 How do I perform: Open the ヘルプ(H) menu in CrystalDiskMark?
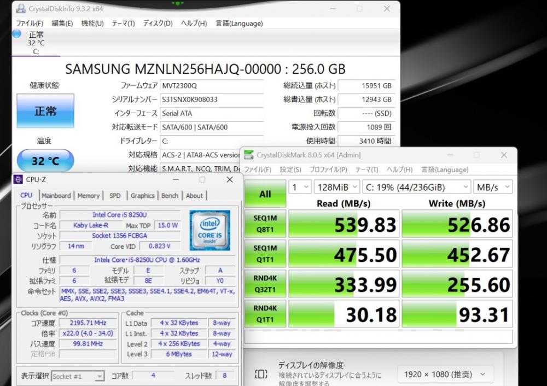[399, 170]
